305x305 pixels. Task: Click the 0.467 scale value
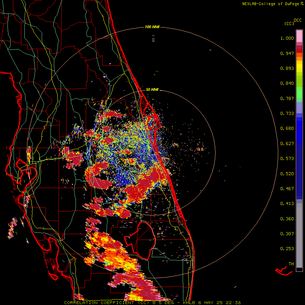click(287, 189)
